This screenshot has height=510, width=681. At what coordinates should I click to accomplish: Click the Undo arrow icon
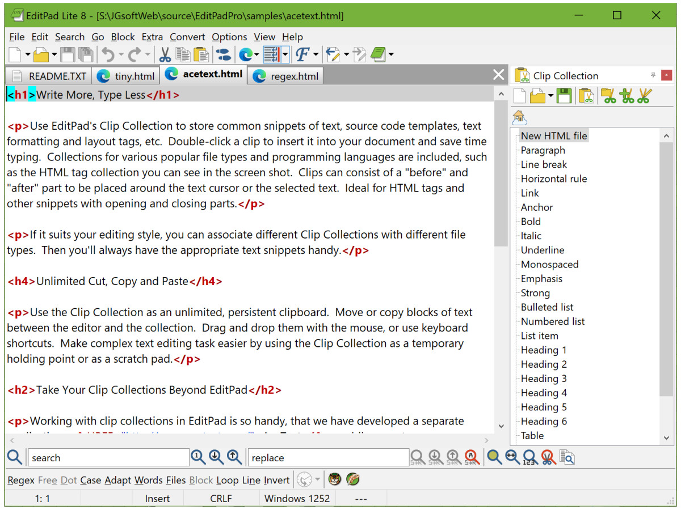point(107,55)
